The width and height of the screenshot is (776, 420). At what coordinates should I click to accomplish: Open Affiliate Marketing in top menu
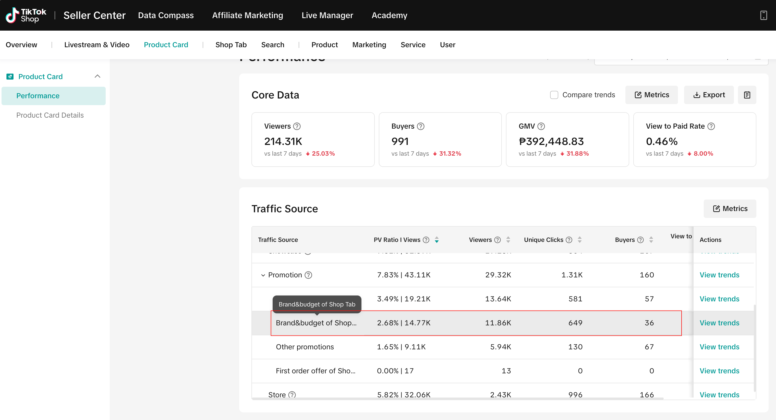pyautogui.click(x=247, y=15)
